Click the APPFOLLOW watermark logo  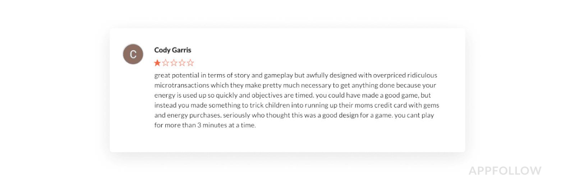pyautogui.click(x=505, y=171)
